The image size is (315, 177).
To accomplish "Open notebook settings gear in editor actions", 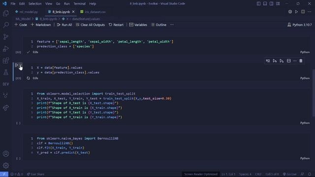I will pyautogui.click(x=290, y=12).
